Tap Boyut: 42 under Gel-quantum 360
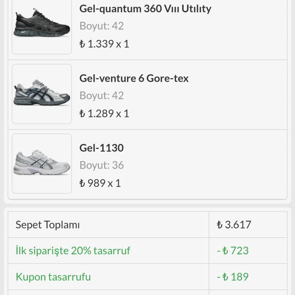 tap(101, 26)
